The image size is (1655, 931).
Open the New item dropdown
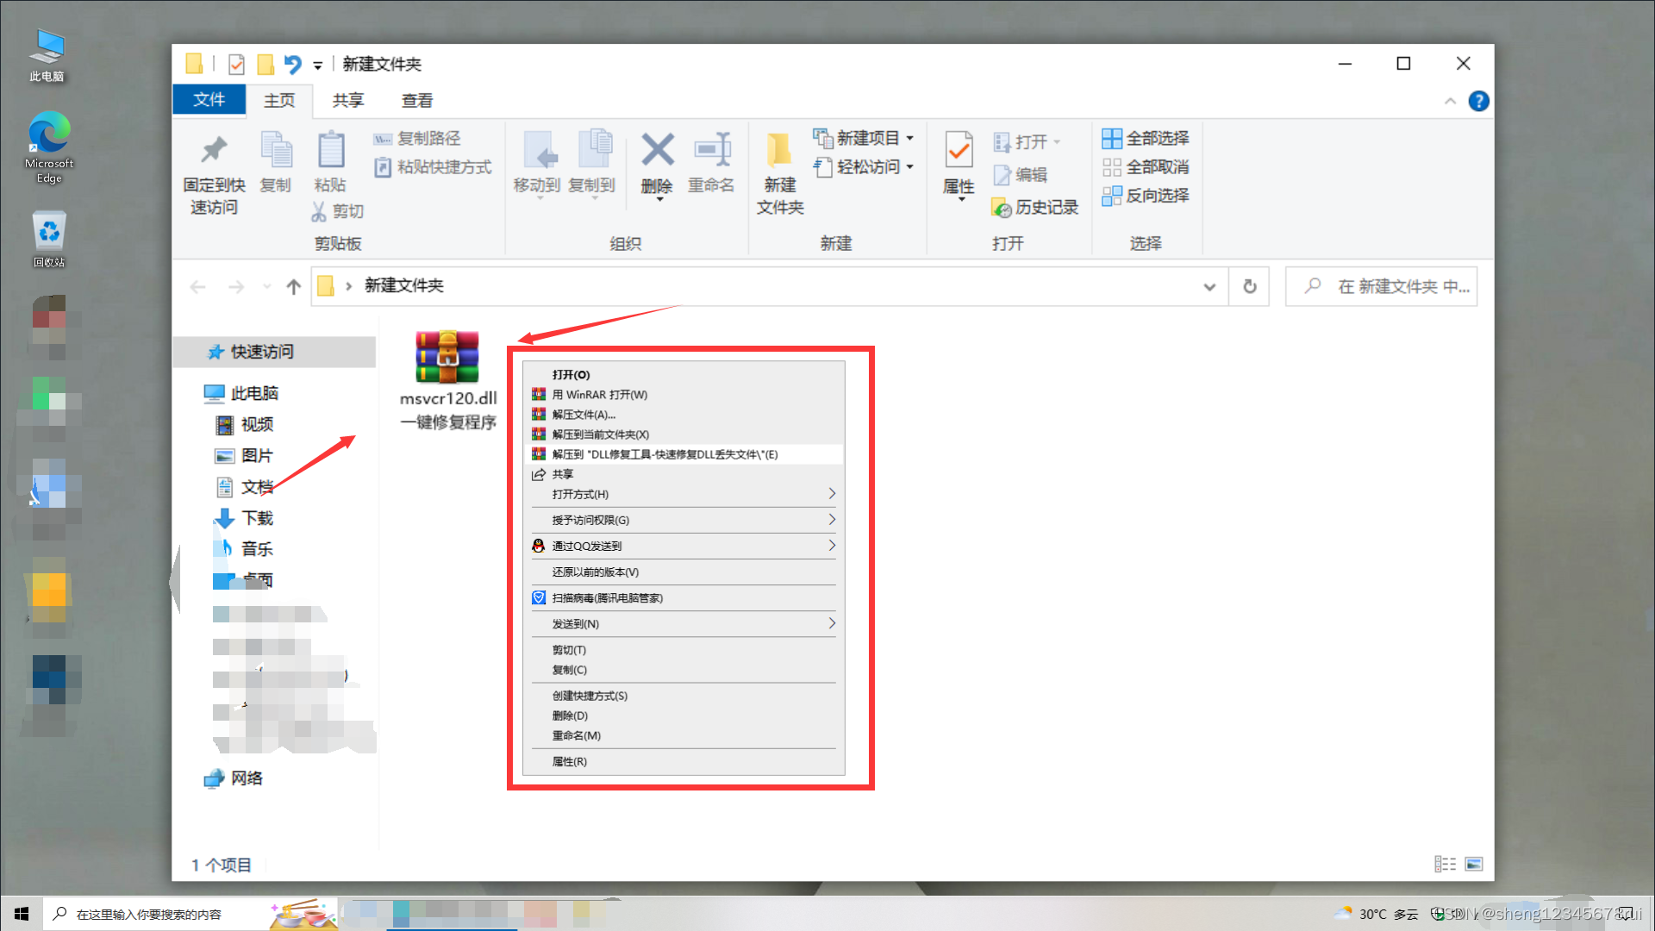(864, 138)
